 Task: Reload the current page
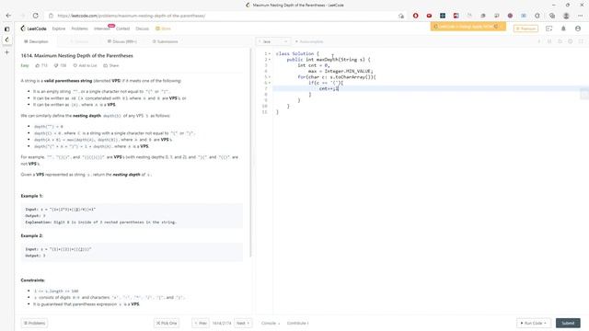[35, 16]
